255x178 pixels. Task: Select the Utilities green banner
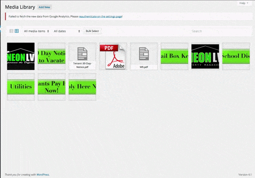[x=21, y=87]
